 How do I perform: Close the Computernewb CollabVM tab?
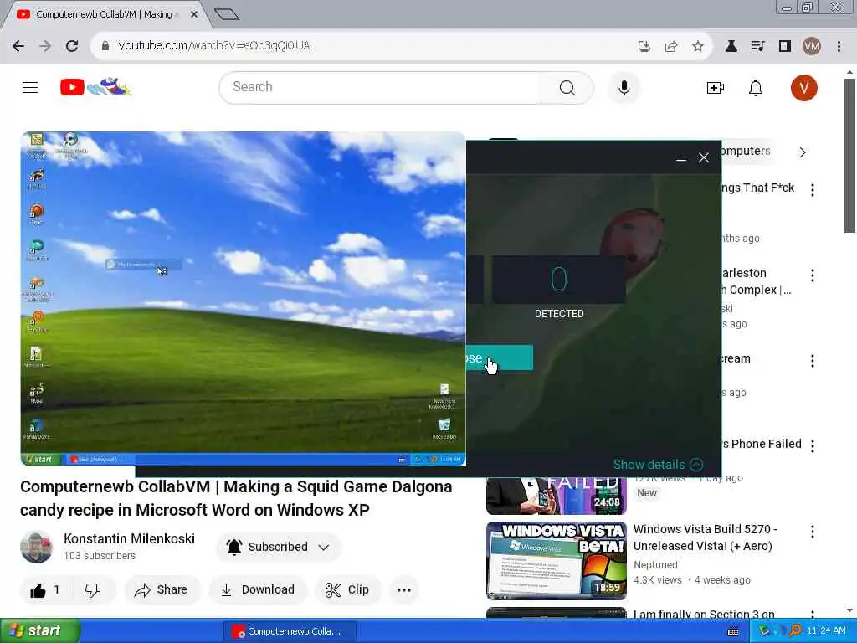(x=194, y=14)
